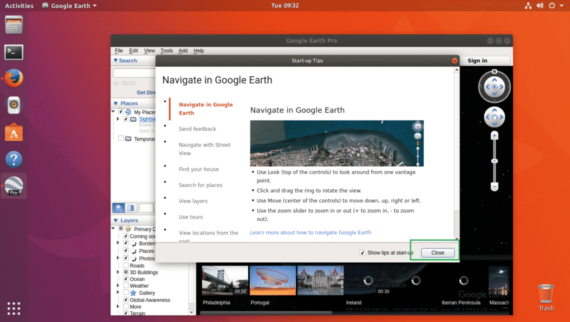Collapse the Layers panel header triangle
Viewport: 570px width, 322px height.
coord(115,220)
